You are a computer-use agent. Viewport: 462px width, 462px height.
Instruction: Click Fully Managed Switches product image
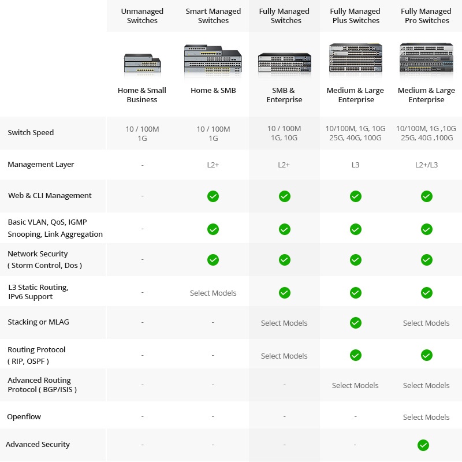(x=284, y=62)
